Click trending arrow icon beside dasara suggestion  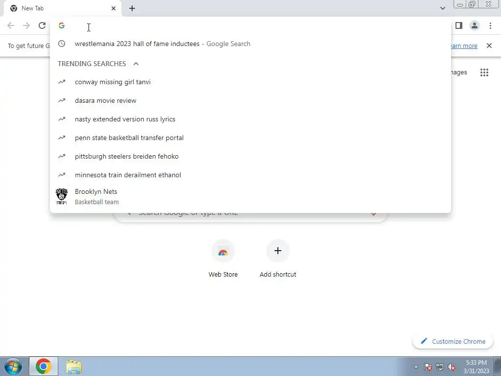point(62,100)
